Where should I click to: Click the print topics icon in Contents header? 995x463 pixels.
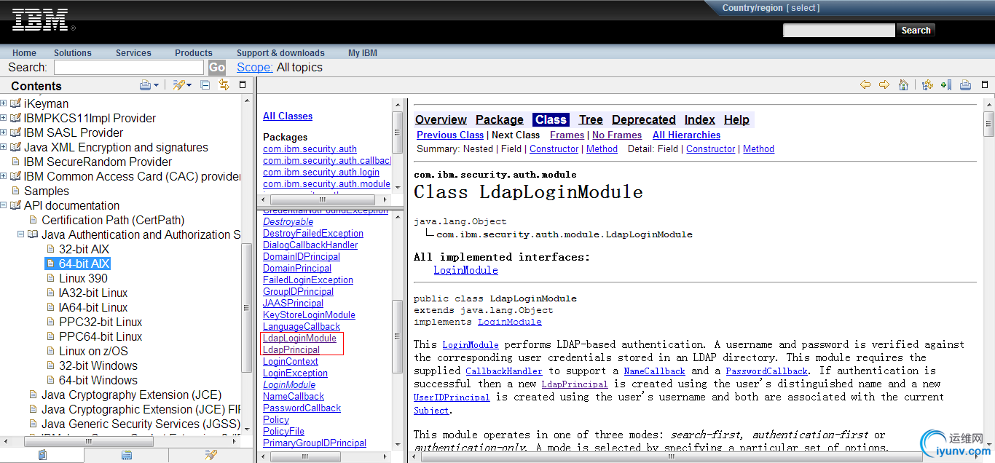click(x=145, y=85)
